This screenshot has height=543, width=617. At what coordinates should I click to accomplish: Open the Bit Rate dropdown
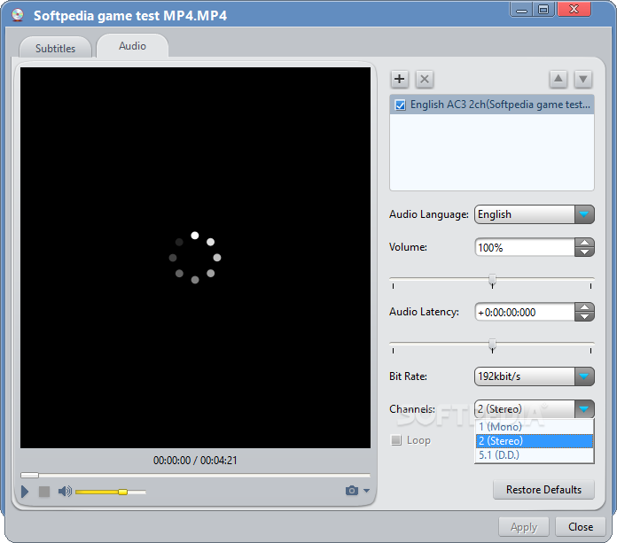(x=583, y=376)
